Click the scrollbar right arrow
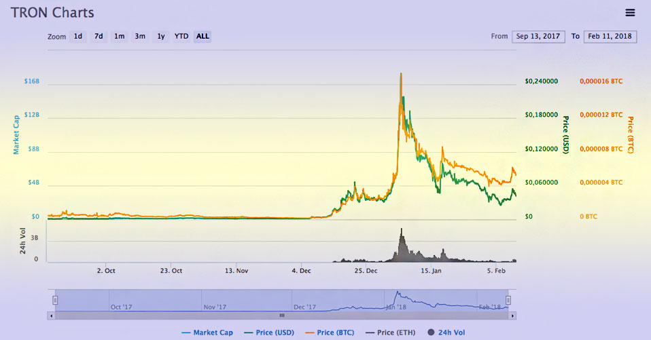The width and height of the screenshot is (651, 340). pos(512,316)
